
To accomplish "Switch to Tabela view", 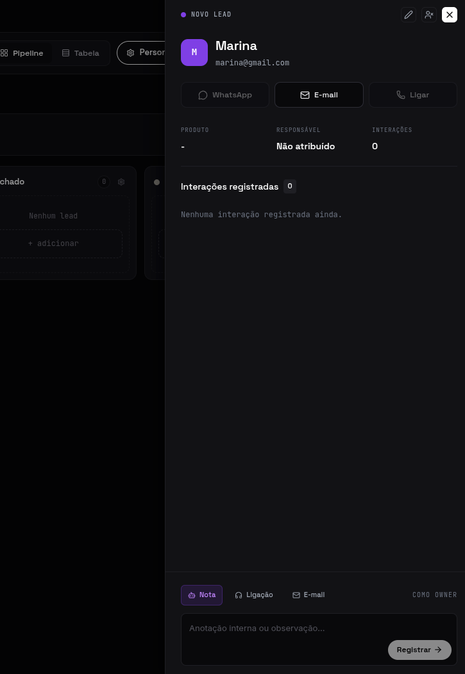I will coord(80,53).
